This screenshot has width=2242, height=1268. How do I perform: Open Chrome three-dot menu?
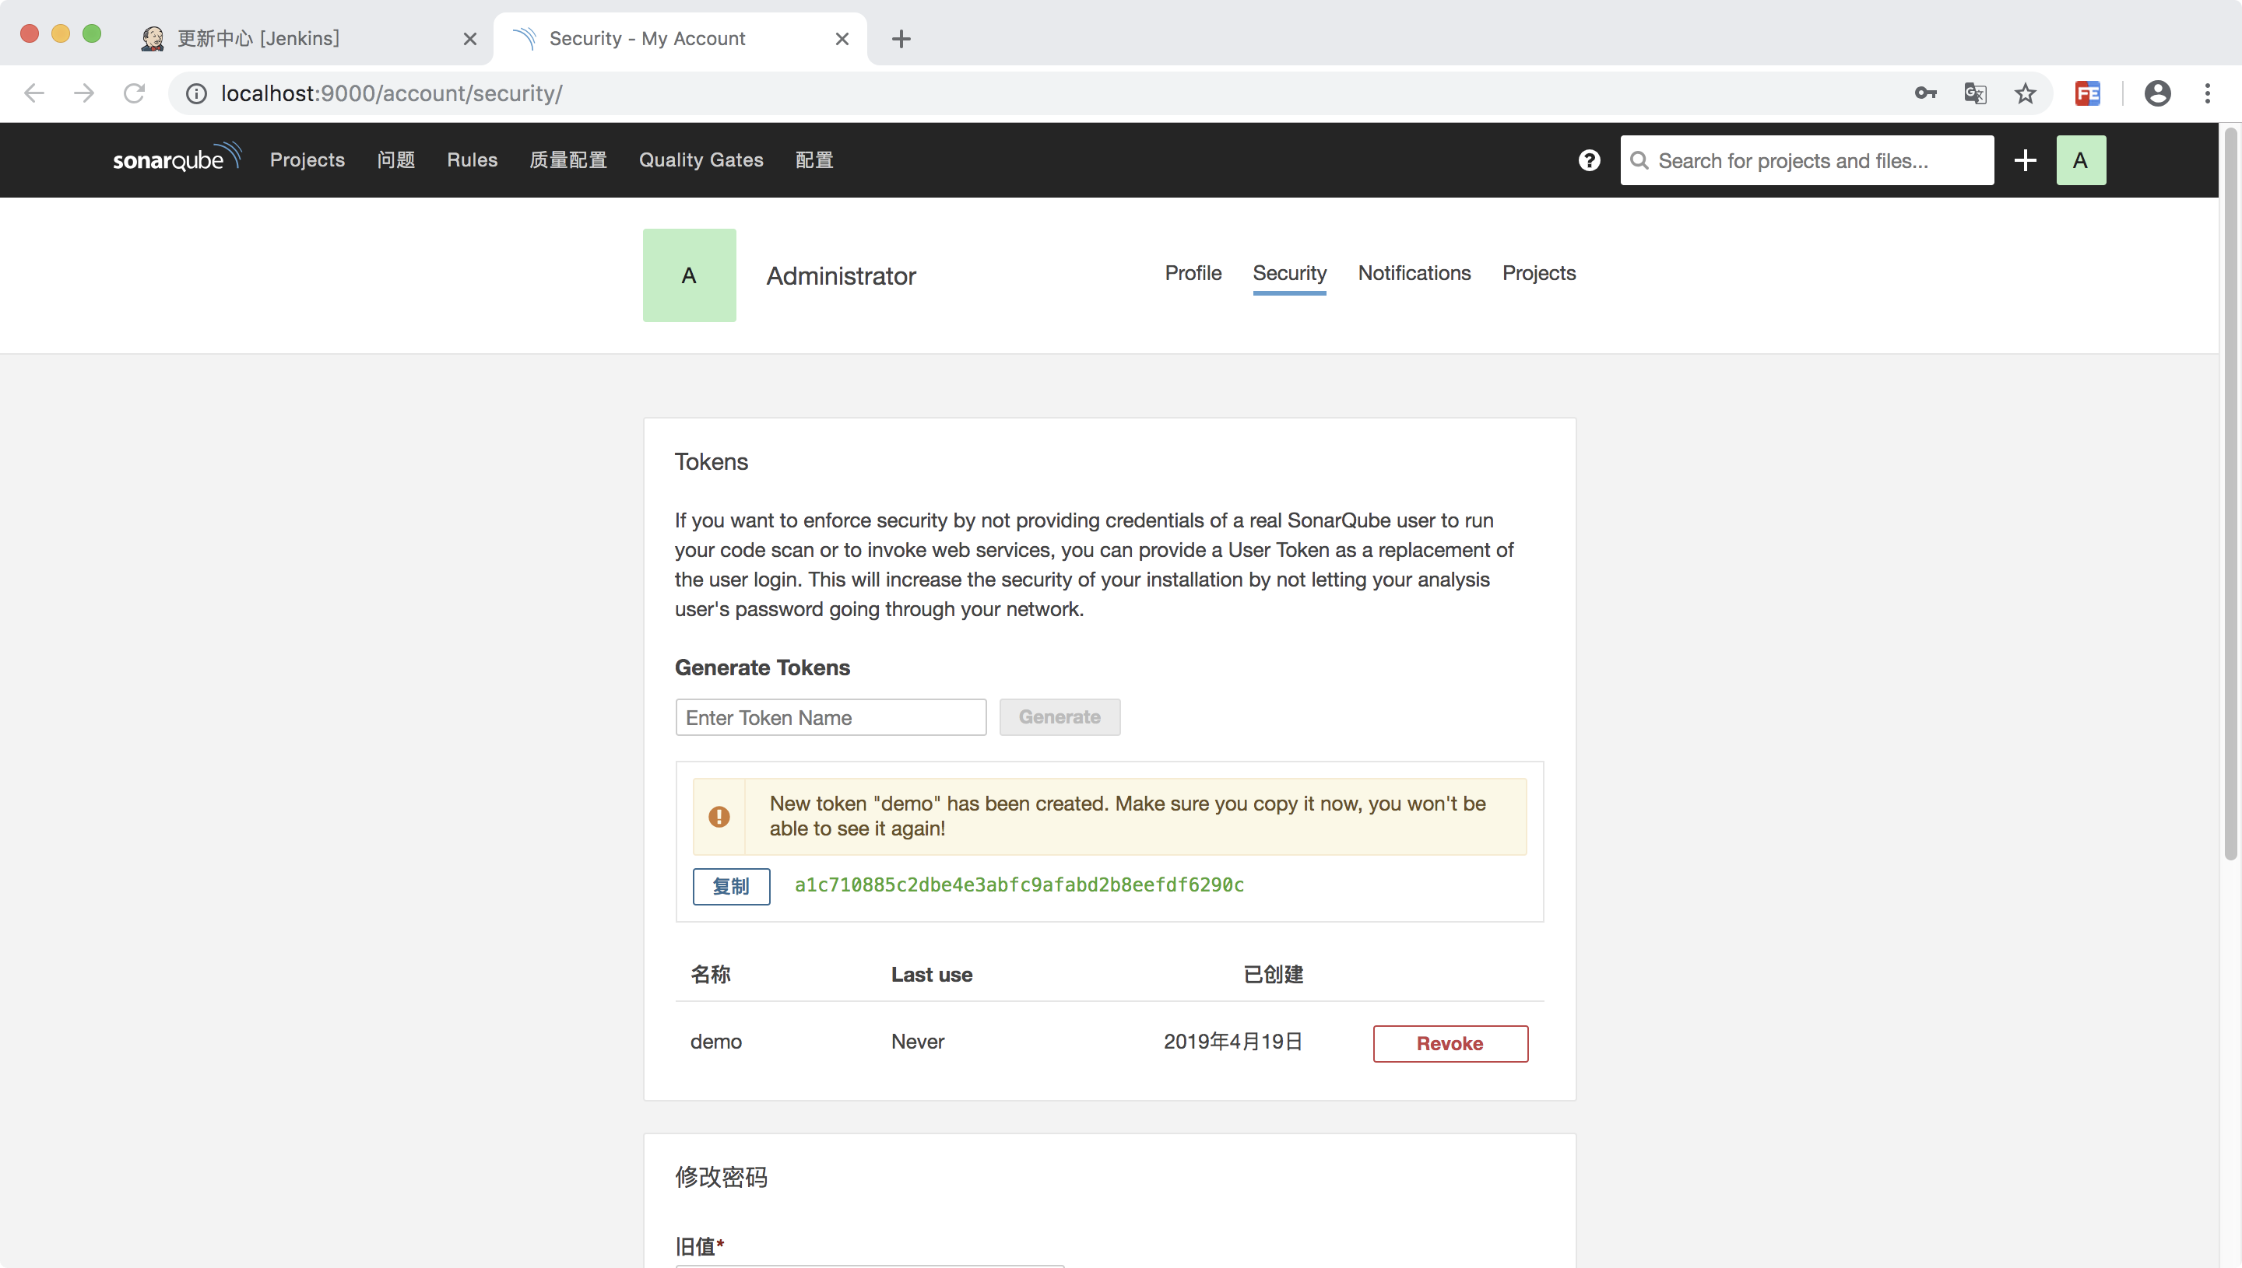coord(2207,93)
